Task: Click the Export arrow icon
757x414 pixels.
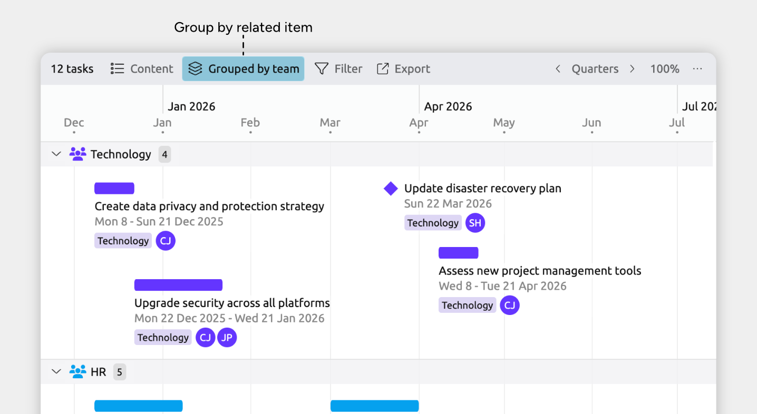Action: click(x=383, y=69)
